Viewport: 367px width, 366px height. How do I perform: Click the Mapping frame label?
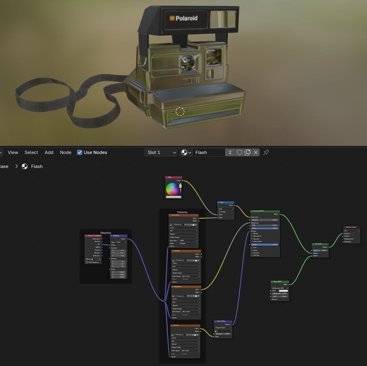click(x=106, y=232)
